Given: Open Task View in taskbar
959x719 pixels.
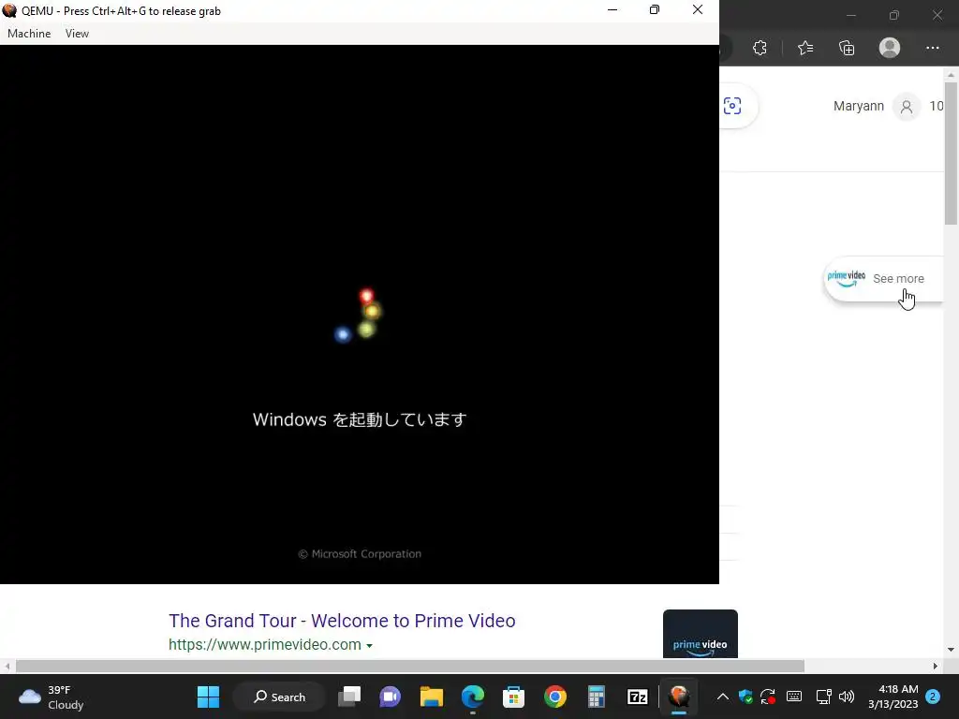Looking at the screenshot, I should (350, 697).
